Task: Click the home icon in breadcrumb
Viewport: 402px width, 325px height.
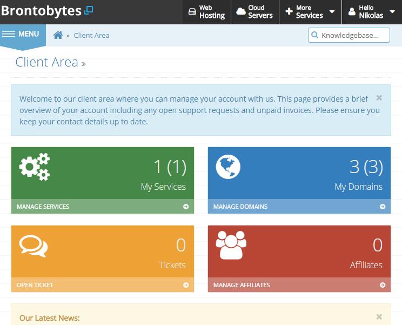Action: tap(58, 35)
